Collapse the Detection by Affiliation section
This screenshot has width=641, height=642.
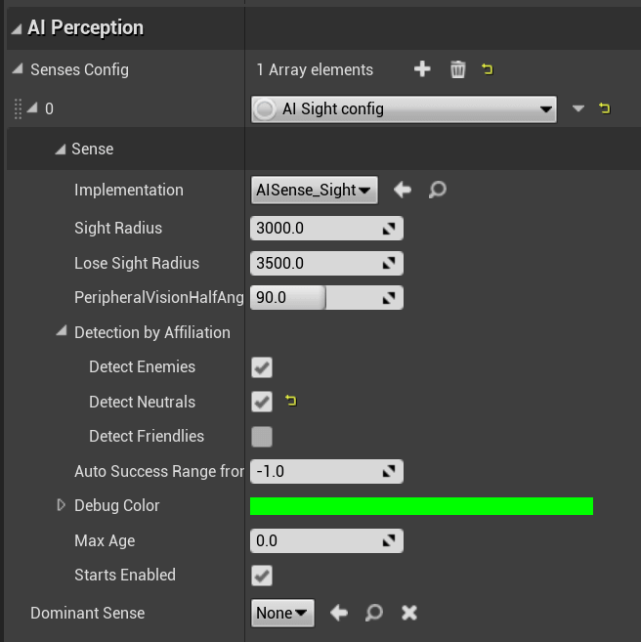point(62,331)
